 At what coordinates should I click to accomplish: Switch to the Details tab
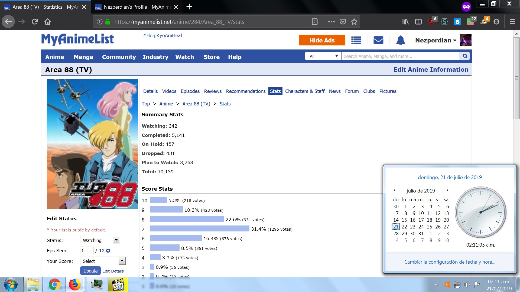(150, 91)
